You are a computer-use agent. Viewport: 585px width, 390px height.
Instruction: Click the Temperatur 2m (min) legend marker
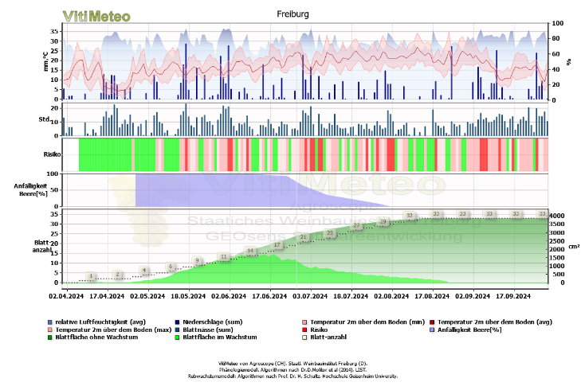304,321
